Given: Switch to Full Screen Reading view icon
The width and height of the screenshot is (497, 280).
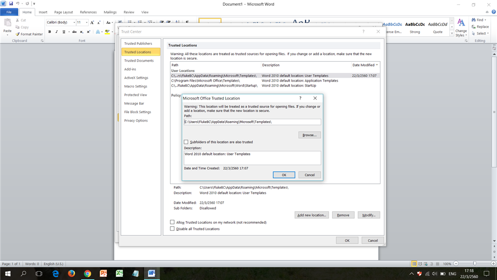Looking at the screenshot, I should tap(420, 264).
